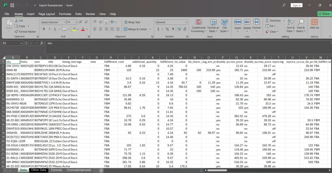
Task: Activate Format Painter brush
Action: point(16,32)
